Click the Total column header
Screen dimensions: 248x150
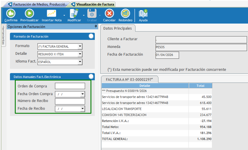tap(201, 86)
